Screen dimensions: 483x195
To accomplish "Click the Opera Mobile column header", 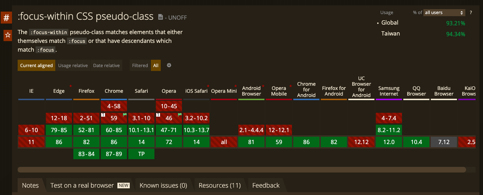I will [x=279, y=91].
